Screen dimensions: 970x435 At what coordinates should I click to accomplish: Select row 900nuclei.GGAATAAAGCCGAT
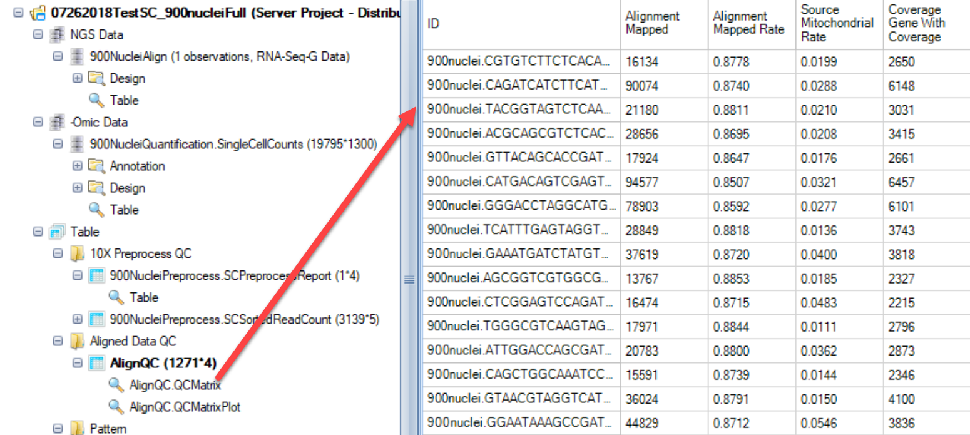(x=521, y=423)
